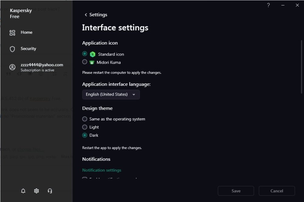Click the Application icon section heading
This screenshot has height=202, width=304.
click(x=100, y=43)
